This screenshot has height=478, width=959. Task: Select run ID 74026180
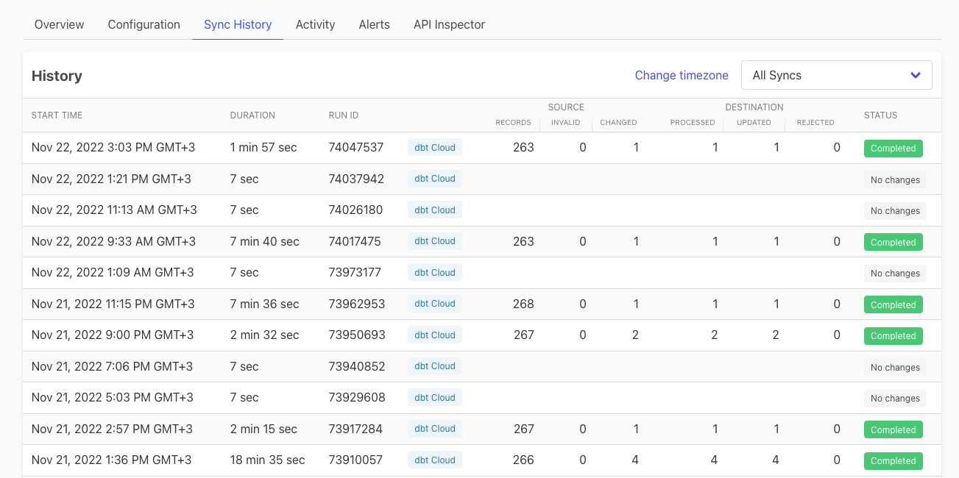(x=355, y=210)
